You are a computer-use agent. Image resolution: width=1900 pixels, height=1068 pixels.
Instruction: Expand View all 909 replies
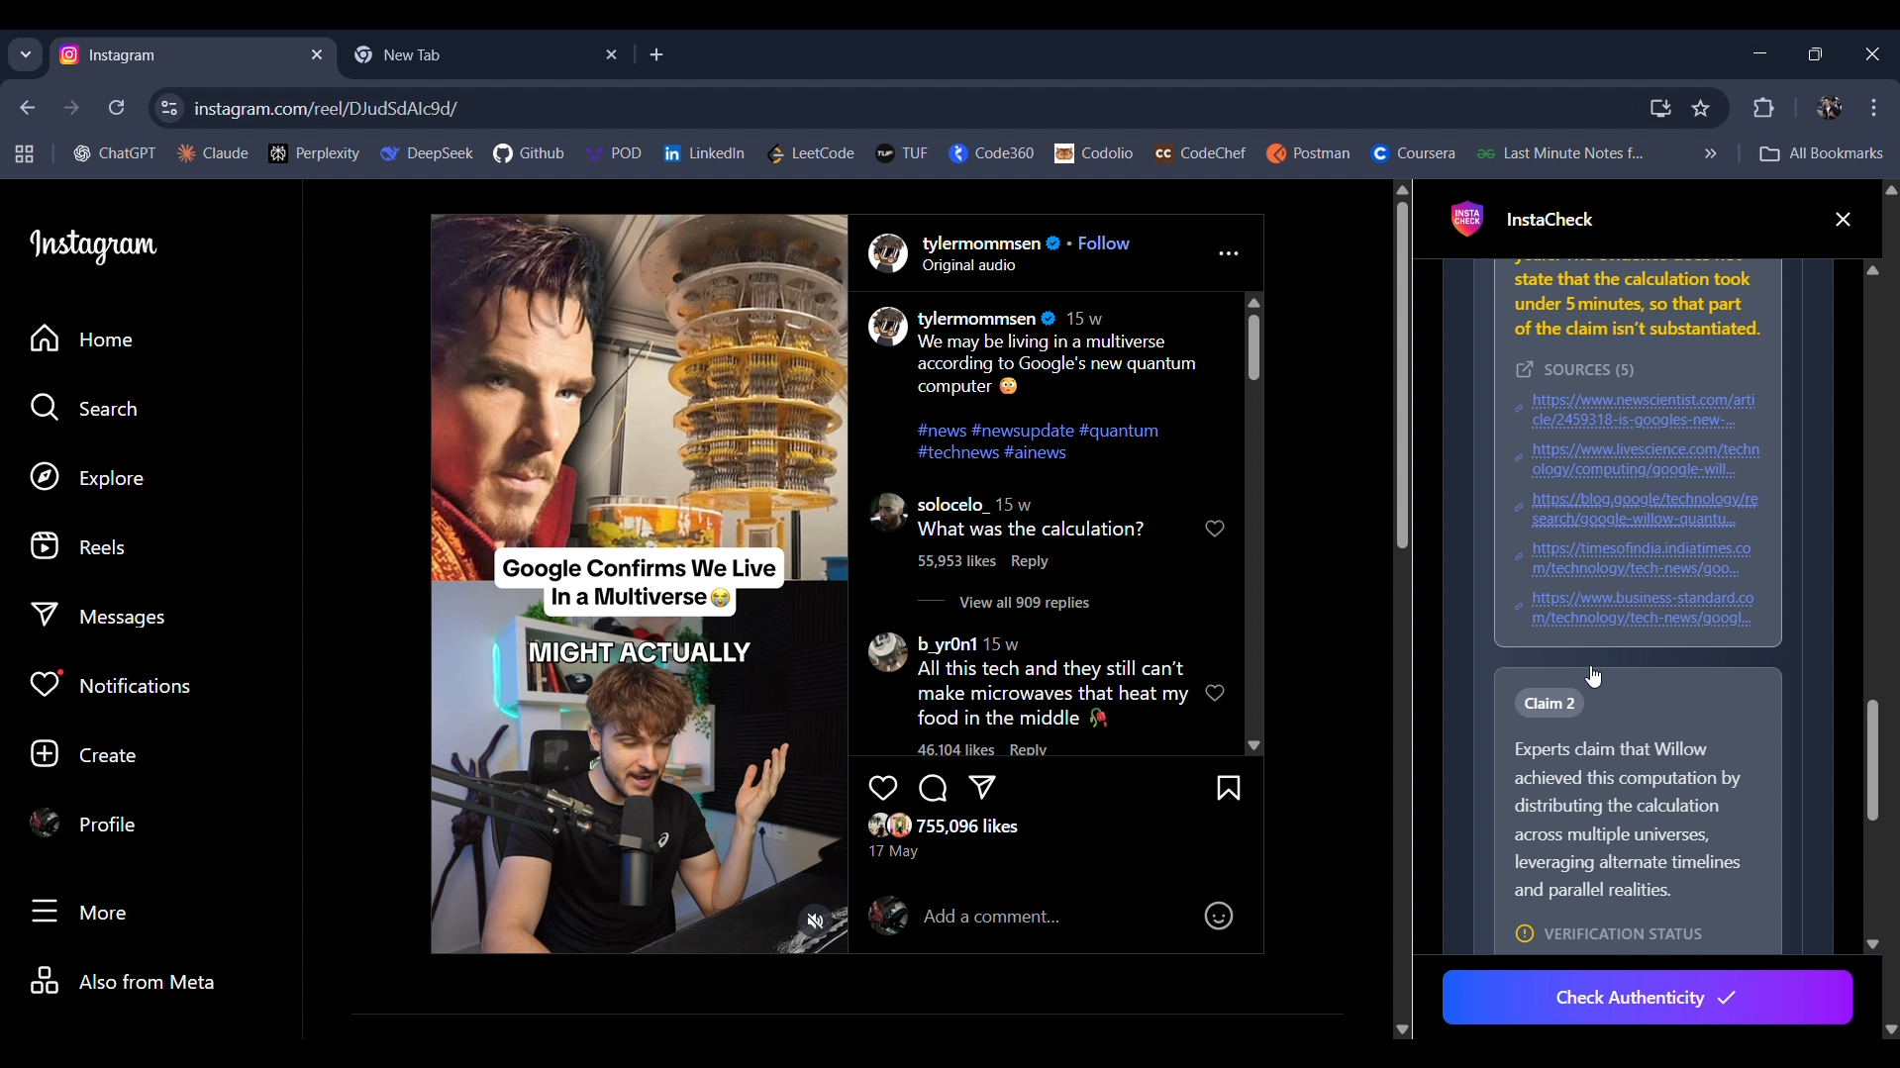1024,603
